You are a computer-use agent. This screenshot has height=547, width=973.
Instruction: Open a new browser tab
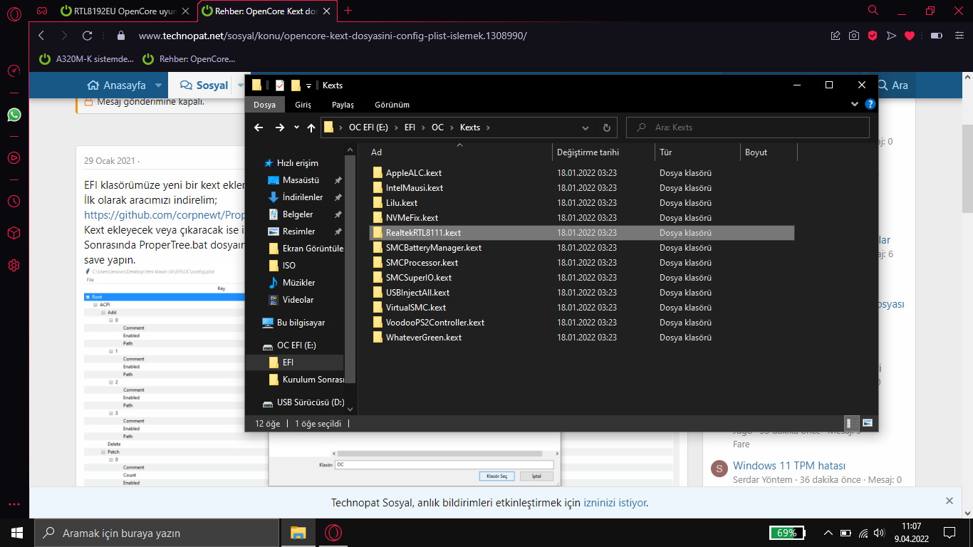tap(348, 11)
